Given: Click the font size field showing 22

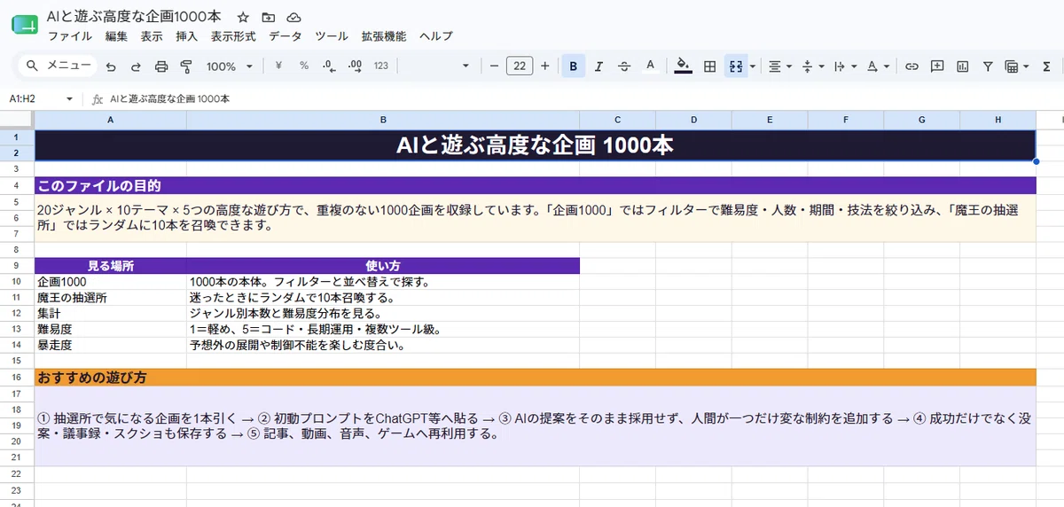Looking at the screenshot, I should coord(520,66).
